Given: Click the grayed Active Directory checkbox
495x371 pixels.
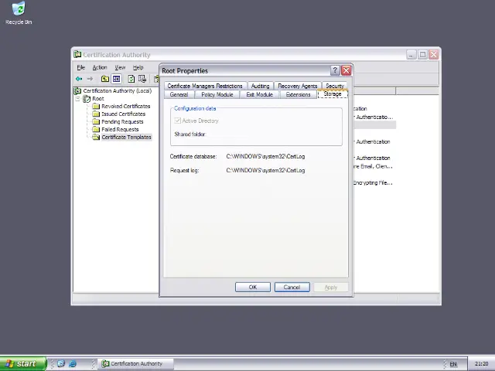Looking at the screenshot, I should pos(177,121).
